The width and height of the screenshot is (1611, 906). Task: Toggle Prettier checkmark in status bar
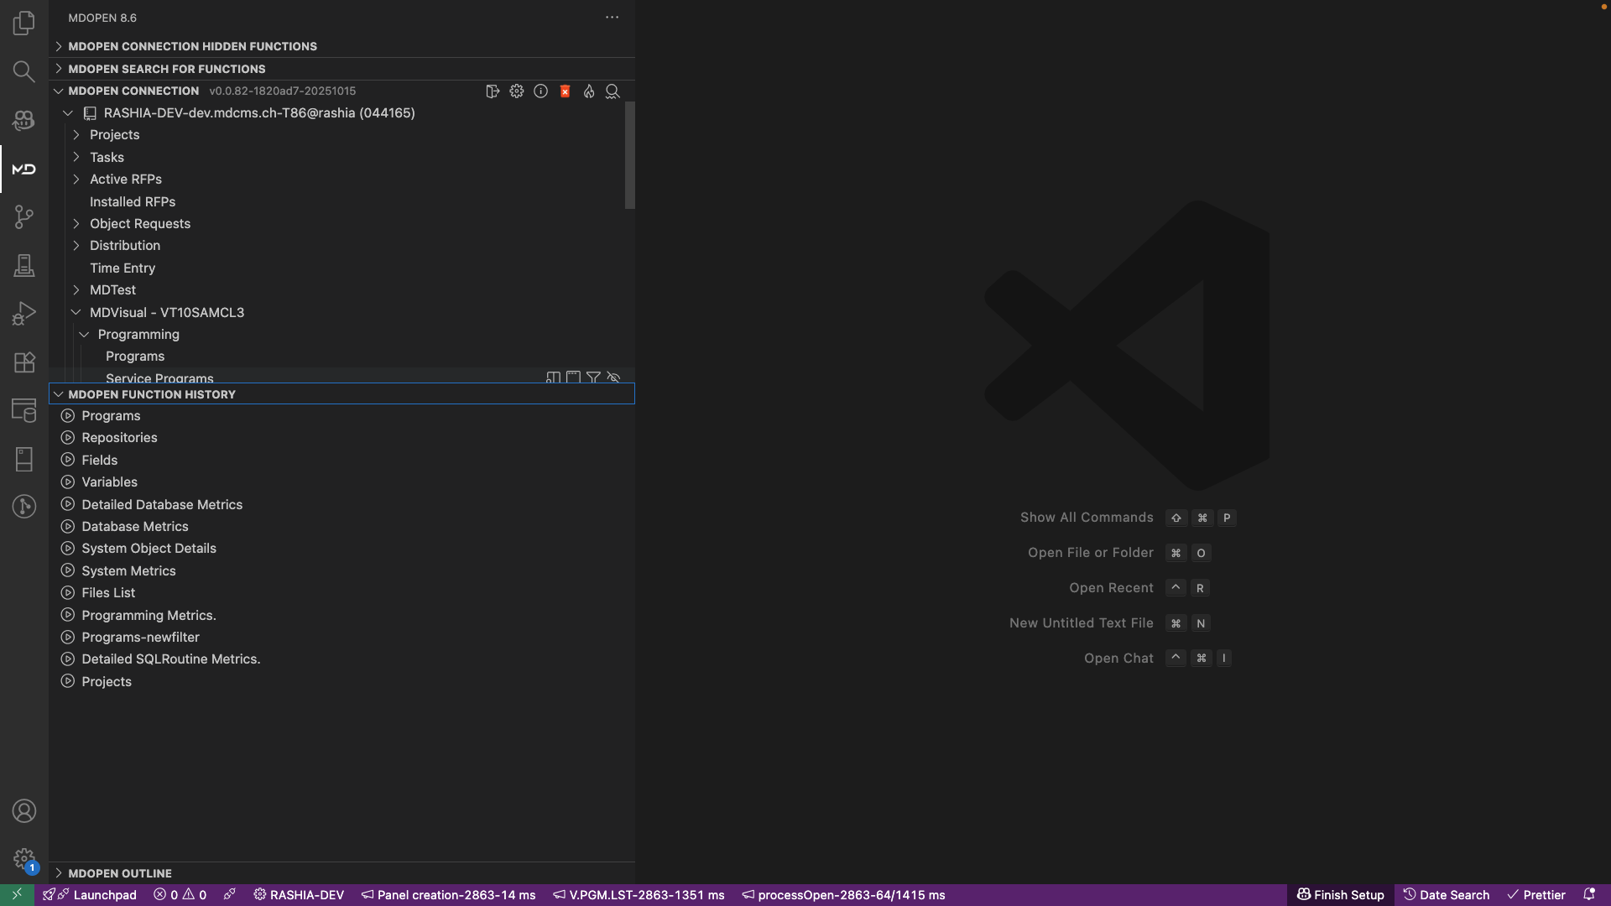(x=1536, y=894)
